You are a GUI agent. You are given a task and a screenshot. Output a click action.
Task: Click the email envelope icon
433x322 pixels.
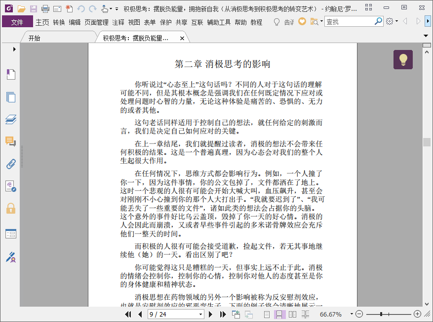[57, 9]
